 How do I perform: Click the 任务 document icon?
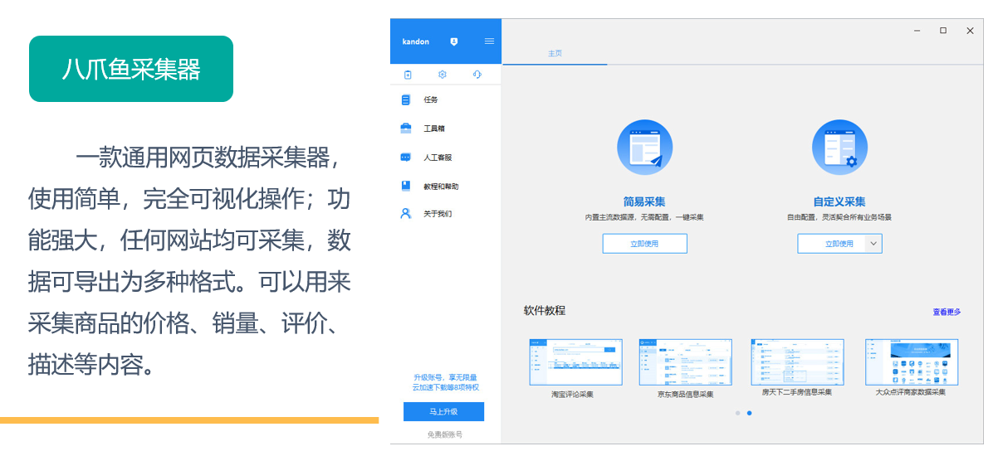(x=405, y=99)
